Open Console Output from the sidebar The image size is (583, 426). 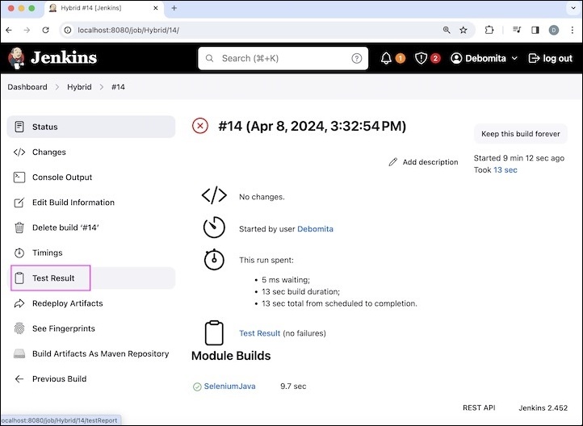tap(62, 177)
